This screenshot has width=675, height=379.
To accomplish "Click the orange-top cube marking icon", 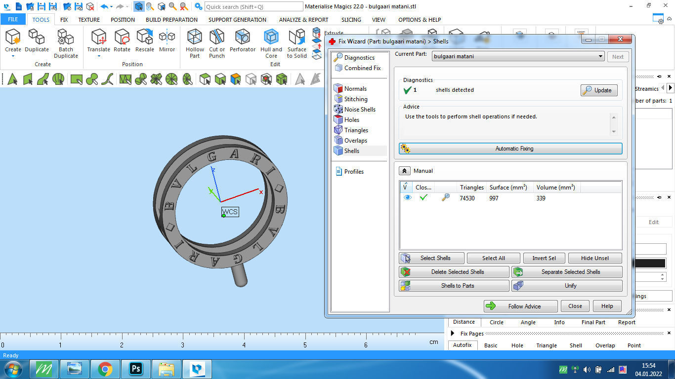I will [236, 79].
